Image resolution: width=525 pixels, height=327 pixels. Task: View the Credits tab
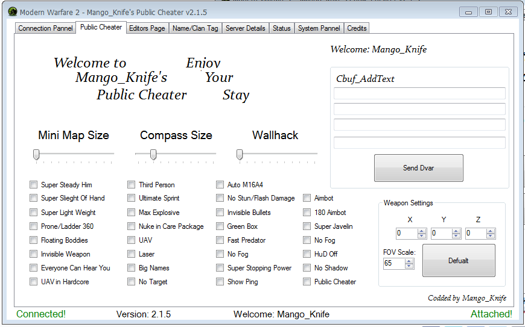click(x=357, y=28)
